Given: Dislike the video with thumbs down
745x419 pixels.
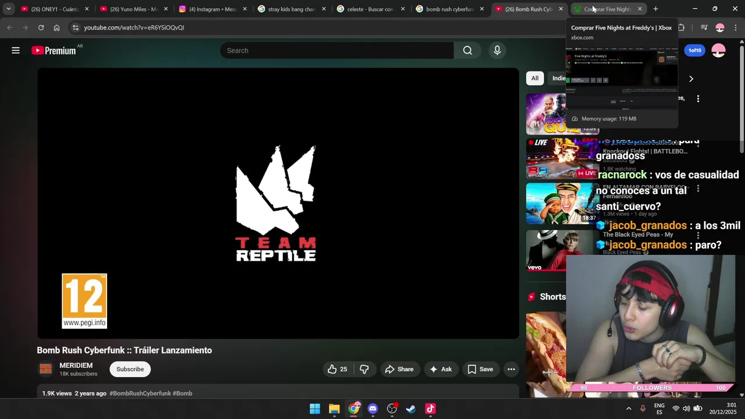Looking at the screenshot, I should 364,369.
